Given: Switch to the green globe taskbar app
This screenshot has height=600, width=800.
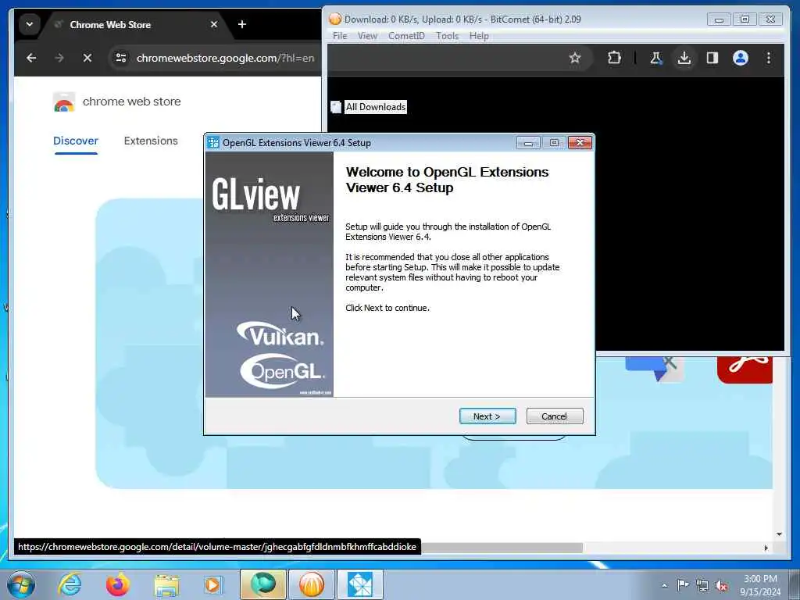Looking at the screenshot, I should (262, 584).
